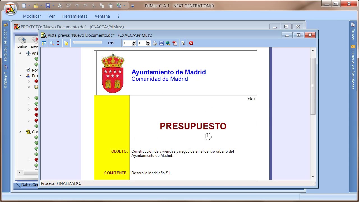Open the ? help menu

pyautogui.click(x=118, y=16)
